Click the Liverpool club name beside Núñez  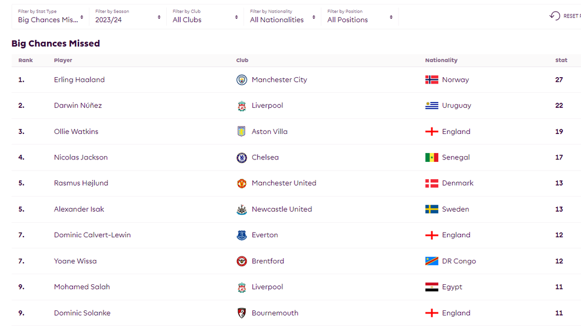click(x=267, y=106)
